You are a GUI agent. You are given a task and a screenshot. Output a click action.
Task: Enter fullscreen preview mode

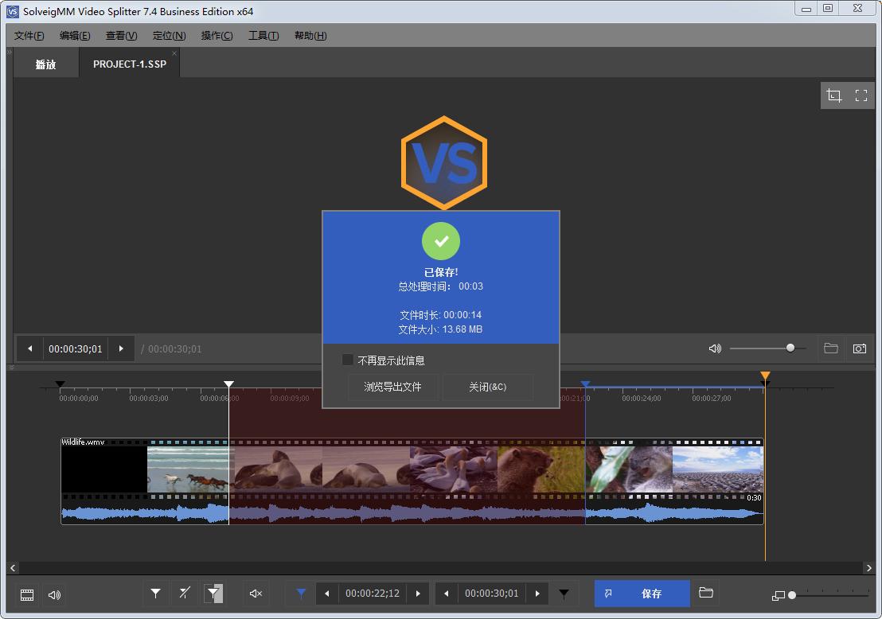point(861,95)
